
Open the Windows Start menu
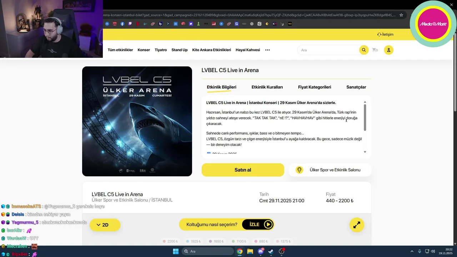coord(176,251)
